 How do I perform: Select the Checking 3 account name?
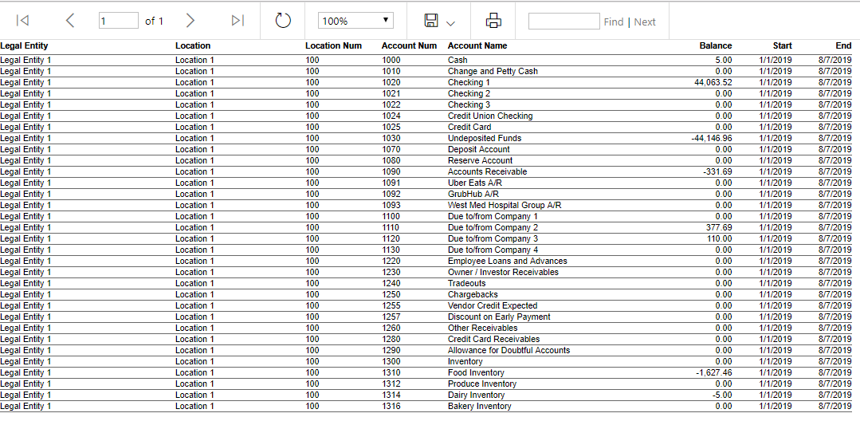click(x=469, y=104)
